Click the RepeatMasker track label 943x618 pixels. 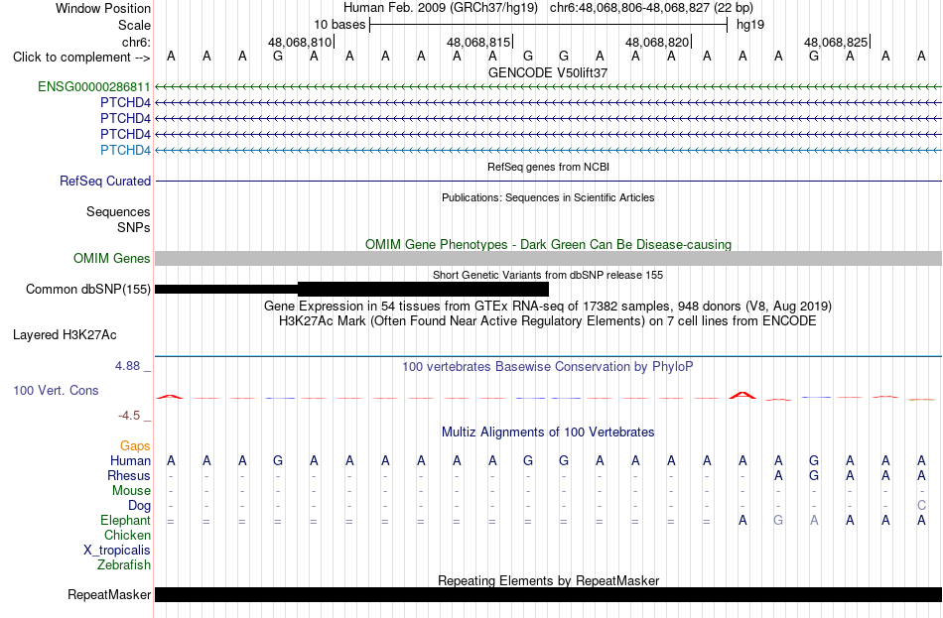tap(109, 594)
